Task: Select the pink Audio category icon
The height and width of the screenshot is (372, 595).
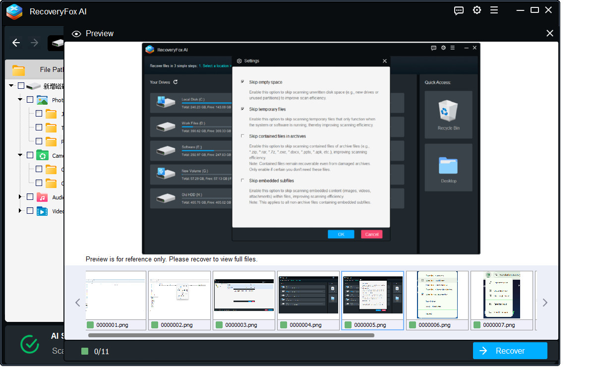Action: coord(42,197)
